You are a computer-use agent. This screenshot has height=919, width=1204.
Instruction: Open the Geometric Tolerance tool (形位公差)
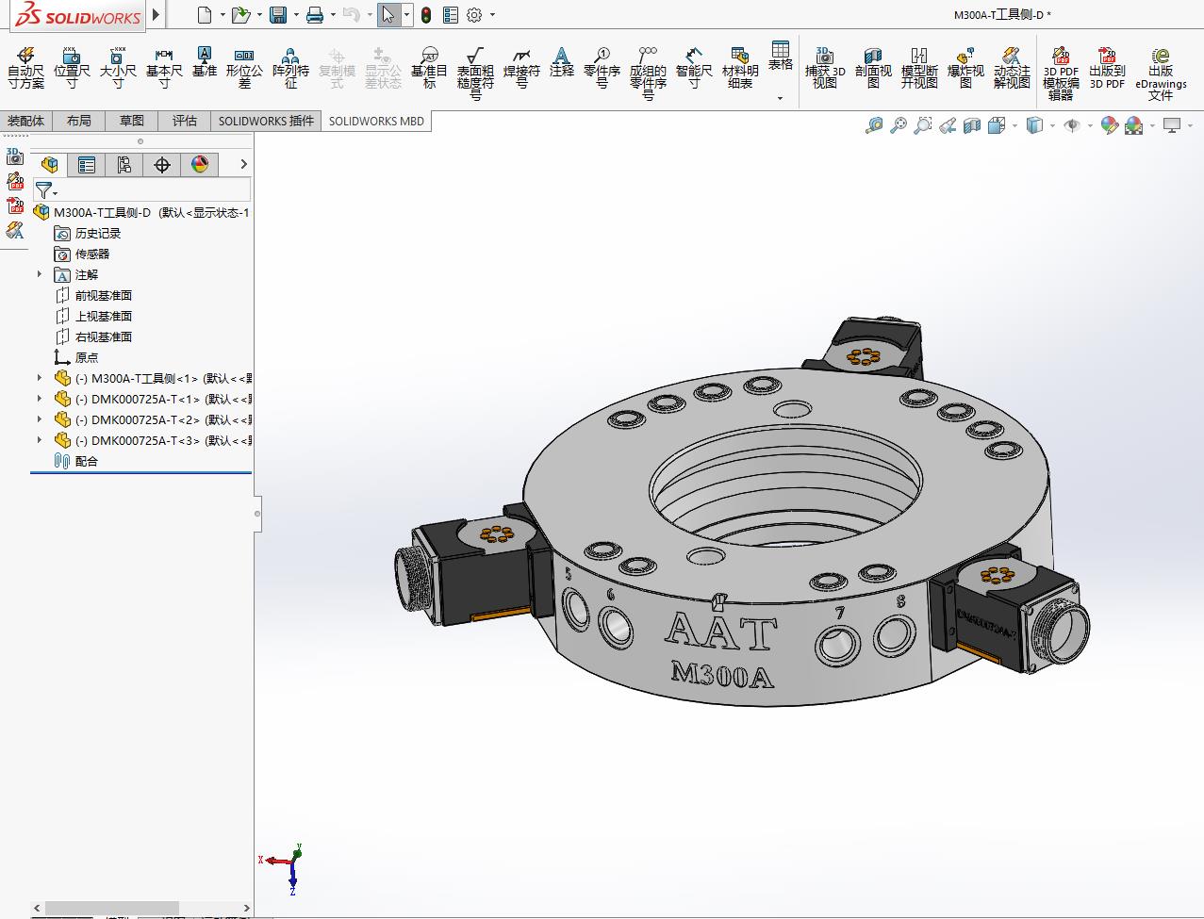[x=244, y=68]
